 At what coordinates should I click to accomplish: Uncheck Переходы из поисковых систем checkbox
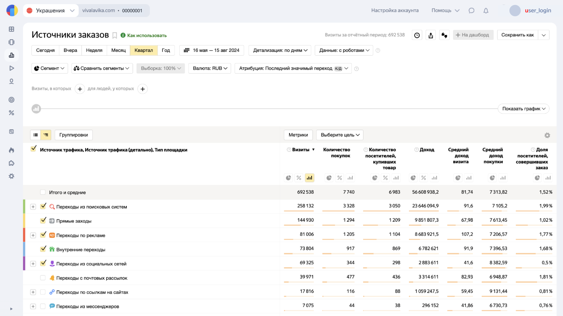tap(43, 206)
